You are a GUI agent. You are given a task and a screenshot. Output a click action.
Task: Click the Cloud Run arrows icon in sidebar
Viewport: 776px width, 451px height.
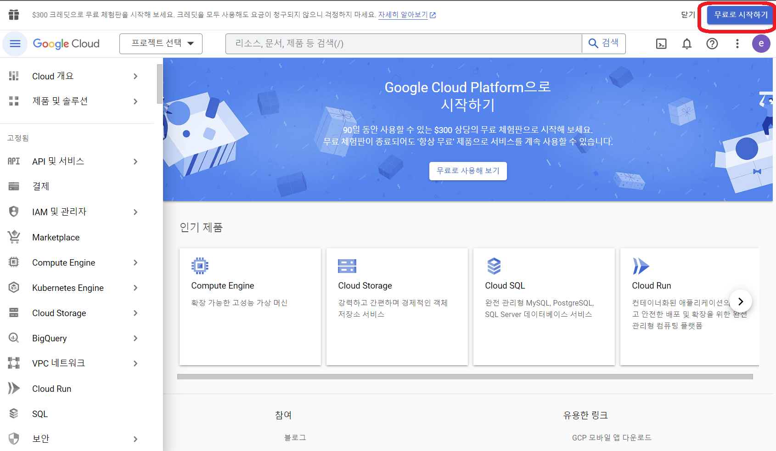coord(14,389)
